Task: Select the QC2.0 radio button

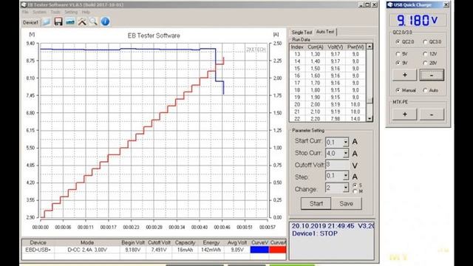Action: pyautogui.click(x=398, y=42)
